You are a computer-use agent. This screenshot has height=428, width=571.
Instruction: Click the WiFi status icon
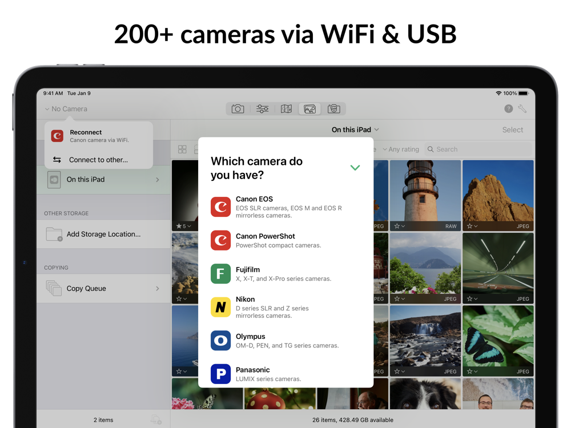(x=498, y=93)
